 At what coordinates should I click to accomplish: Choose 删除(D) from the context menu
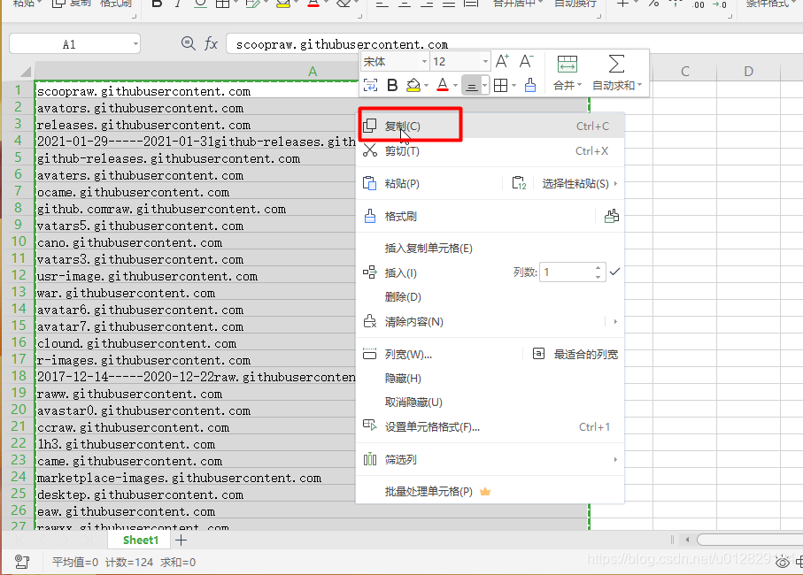(x=490, y=296)
